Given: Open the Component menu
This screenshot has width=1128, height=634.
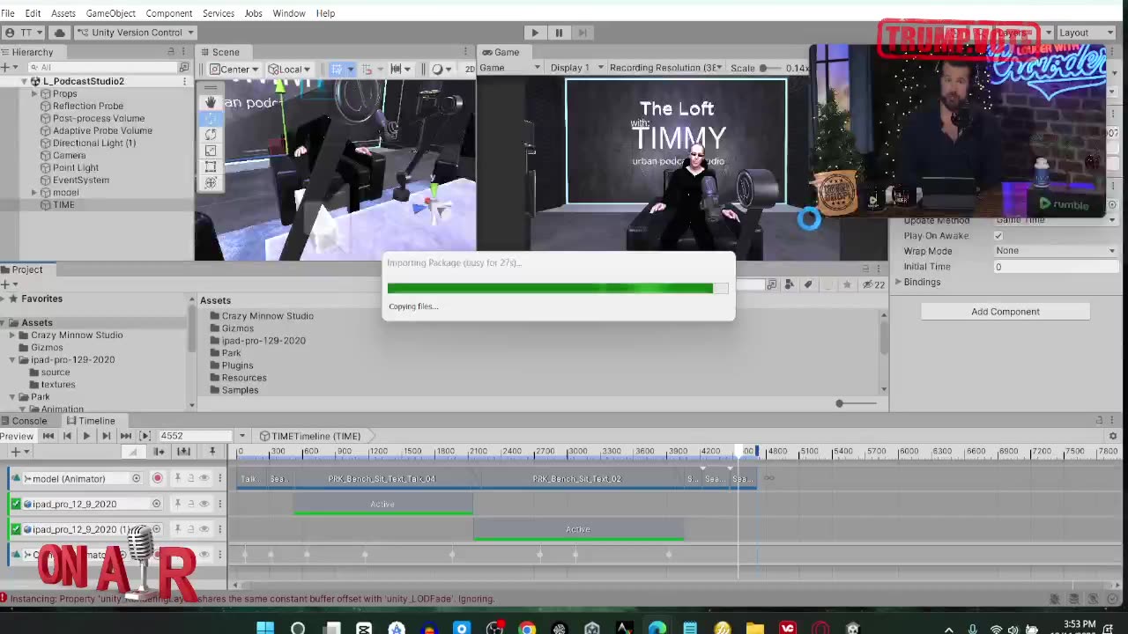Looking at the screenshot, I should click(168, 13).
